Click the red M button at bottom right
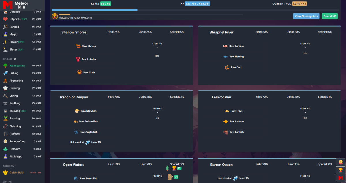Image resolution: width=346 pixels, height=183 pixels. [x=341, y=178]
